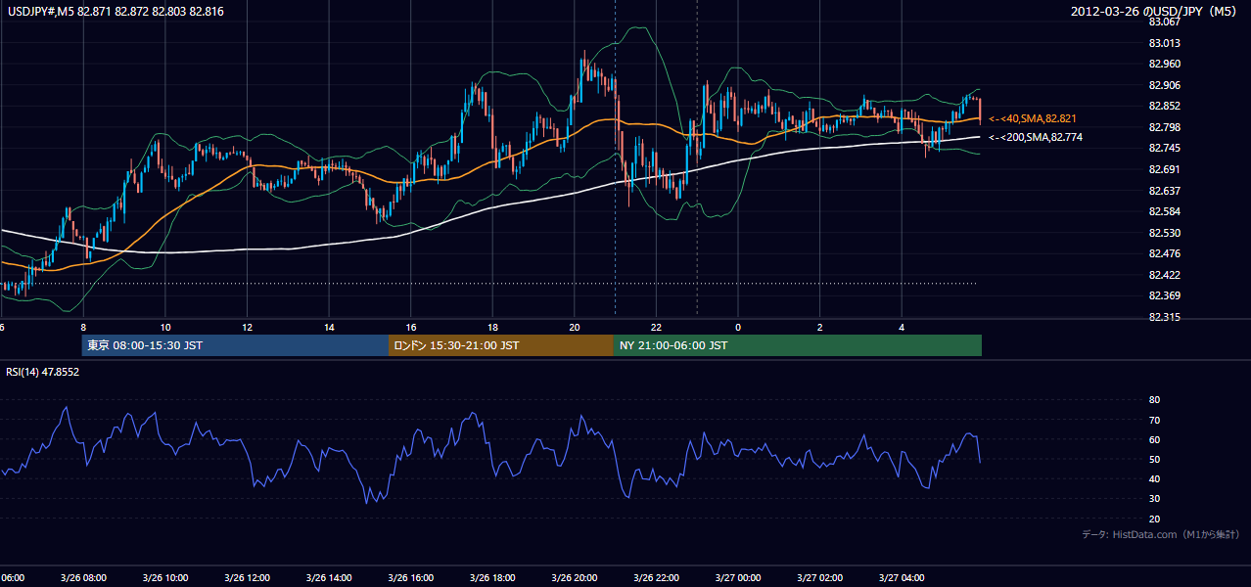The height and width of the screenshot is (587, 1251).
Task: Click the RSI axis level 40 label
Action: click(1154, 478)
